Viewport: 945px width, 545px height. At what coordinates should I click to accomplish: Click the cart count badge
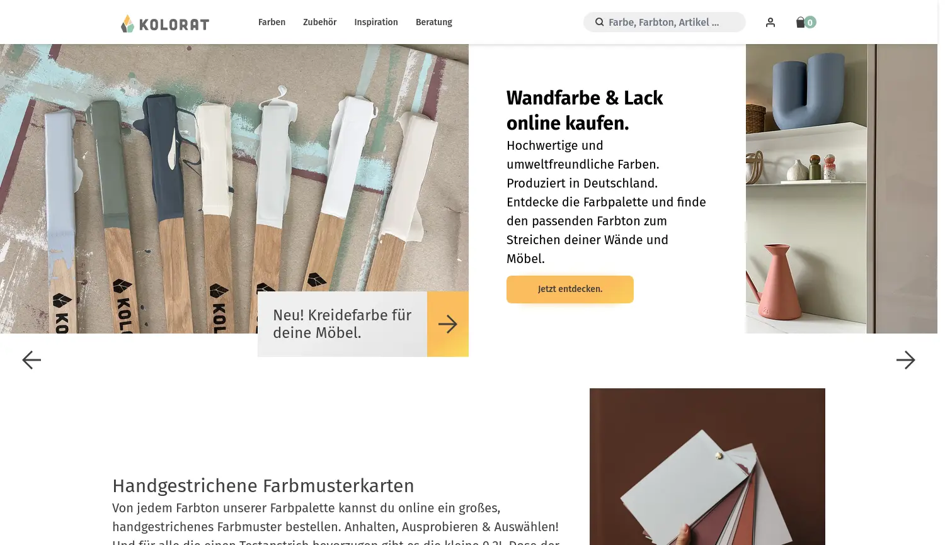coord(810,22)
